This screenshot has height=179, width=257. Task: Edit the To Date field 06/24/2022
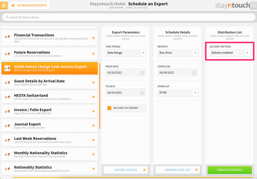(126, 93)
